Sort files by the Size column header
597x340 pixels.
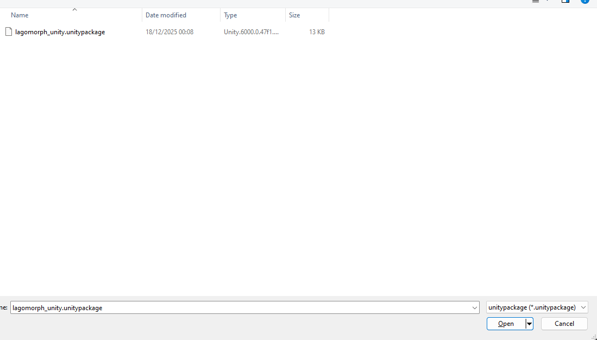pyautogui.click(x=294, y=15)
